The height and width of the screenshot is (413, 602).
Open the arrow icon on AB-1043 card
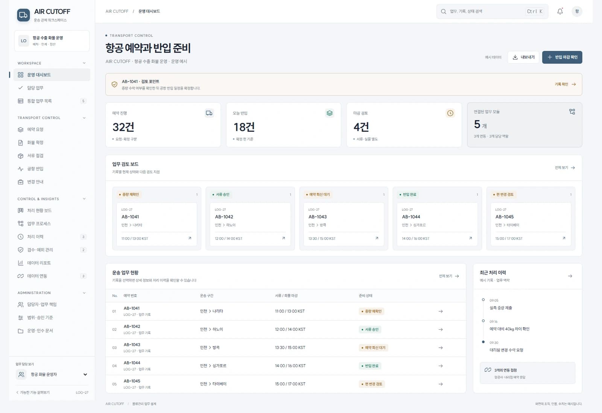(x=377, y=238)
